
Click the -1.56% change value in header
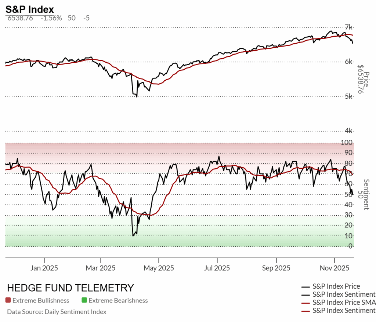pos(51,18)
